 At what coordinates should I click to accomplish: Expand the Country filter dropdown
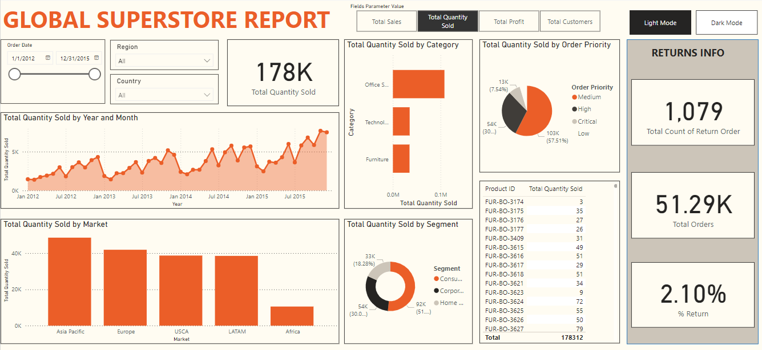tap(207, 95)
